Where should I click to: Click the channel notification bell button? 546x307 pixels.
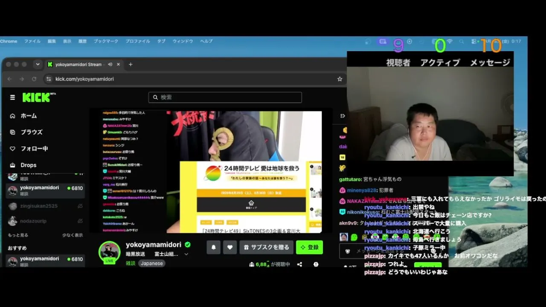(214, 247)
